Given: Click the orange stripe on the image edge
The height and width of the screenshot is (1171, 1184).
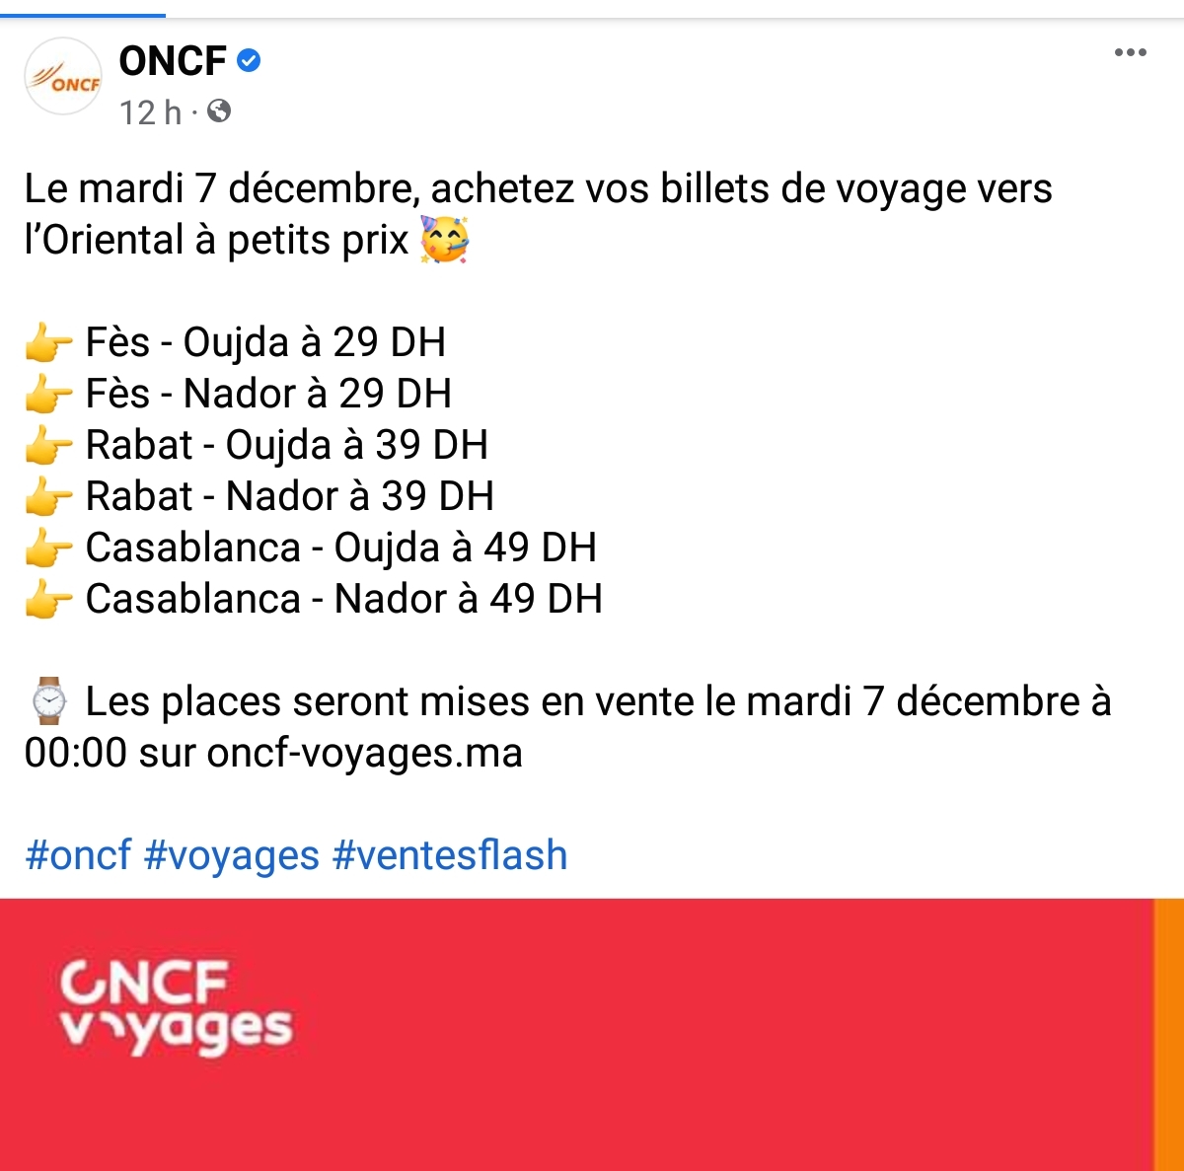Looking at the screenshot, I should tap(1169, 1035).
